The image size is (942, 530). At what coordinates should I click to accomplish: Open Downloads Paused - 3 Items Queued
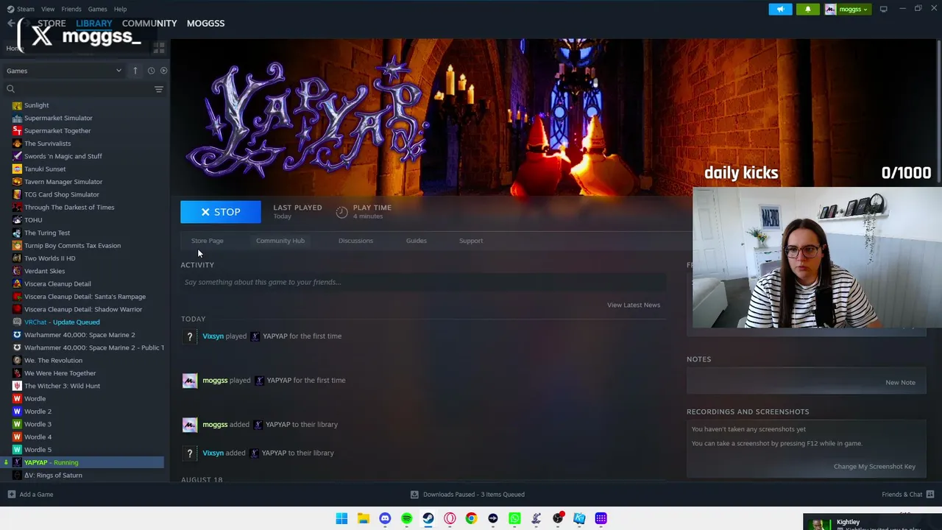pyautogui.click(x=467, y=495)
